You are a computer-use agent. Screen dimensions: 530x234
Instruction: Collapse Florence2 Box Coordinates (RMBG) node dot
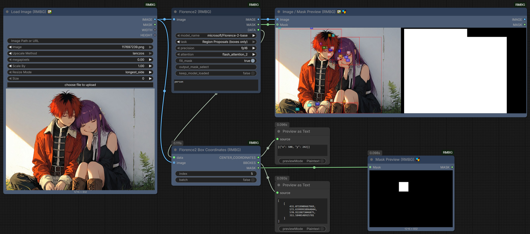point(176,150)
